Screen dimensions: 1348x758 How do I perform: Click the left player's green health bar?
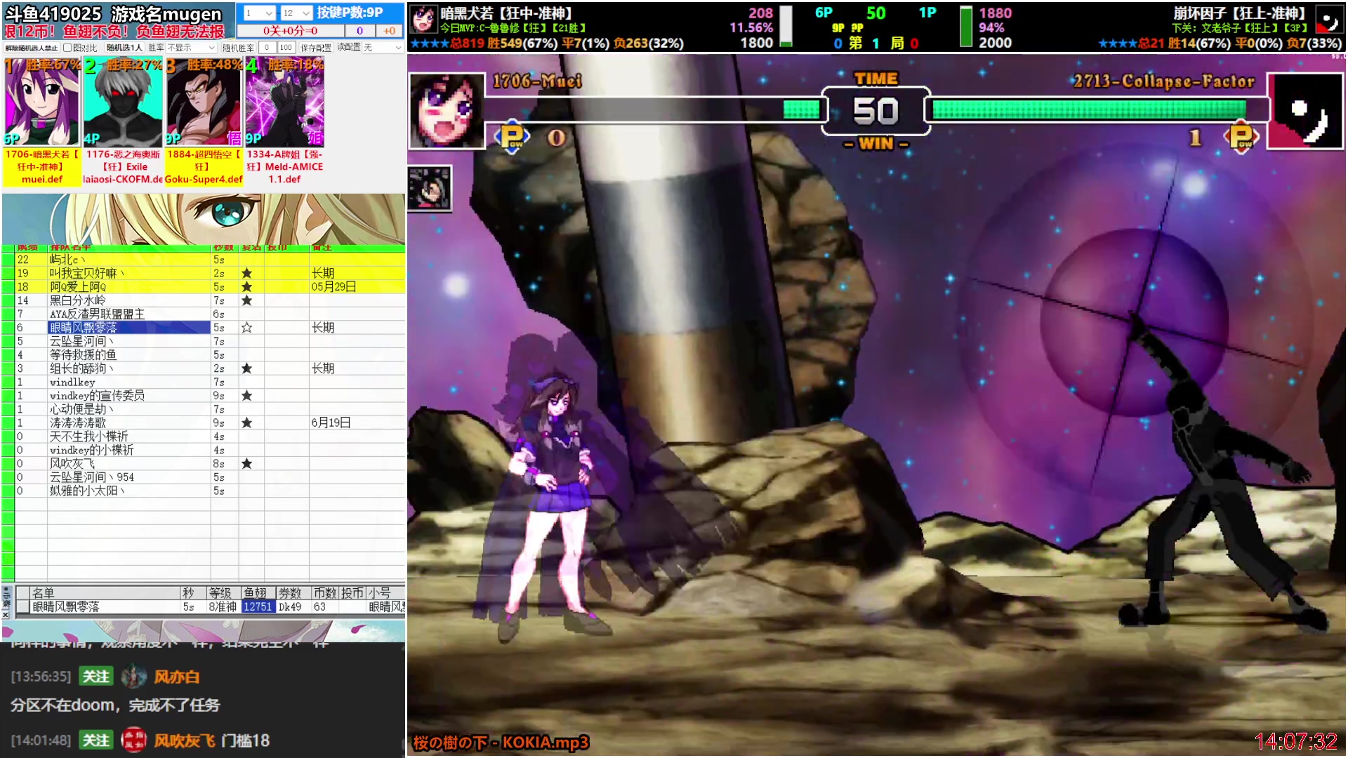tap(802, 109)
